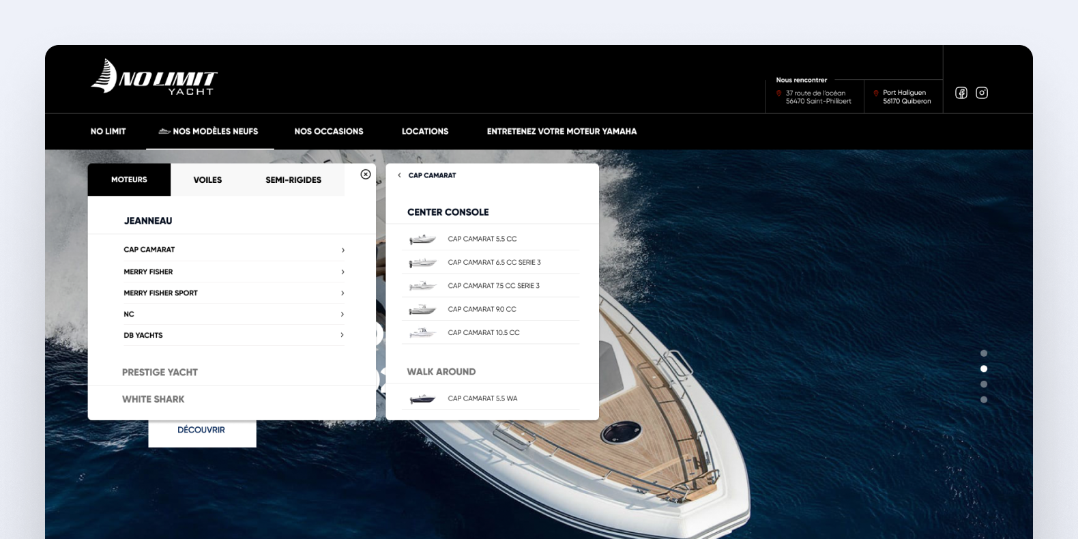Click the CAP CAMARAT back heading text
Viewport: 1078px width, 539px height.
click(432, 175)
